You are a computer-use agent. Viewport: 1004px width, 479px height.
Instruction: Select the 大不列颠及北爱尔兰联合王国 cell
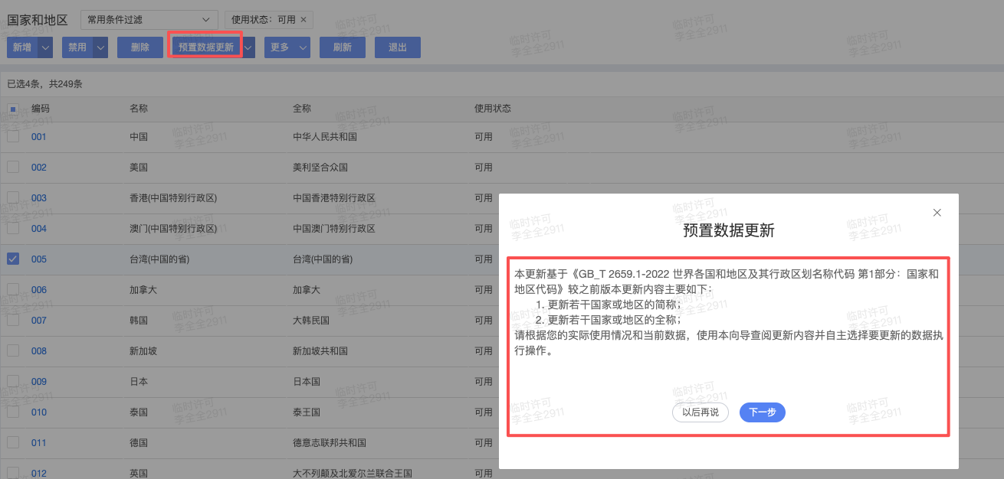coord(353,474)
